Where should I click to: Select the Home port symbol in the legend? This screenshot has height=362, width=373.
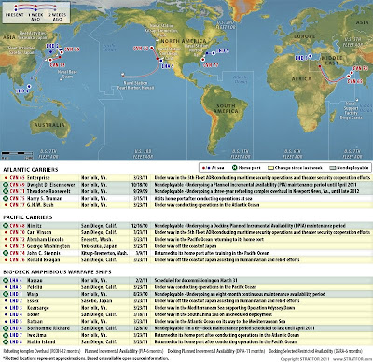click(235, 168)
